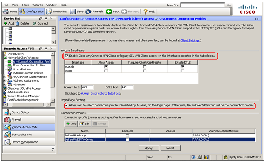Toggle Enable Cisco AnyConnect VPN Client access
The image size is (266, 162).
coord(67,56)
